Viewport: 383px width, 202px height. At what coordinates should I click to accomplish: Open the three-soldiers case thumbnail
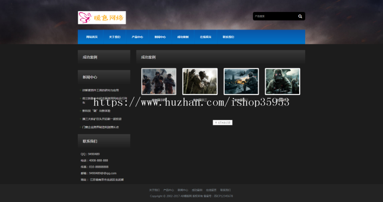tap(159, 81)
